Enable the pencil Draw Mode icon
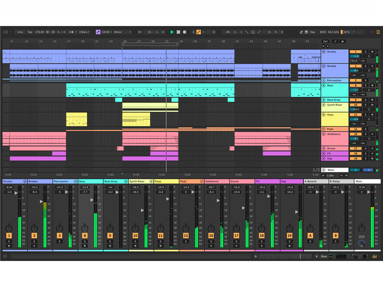Screen dimensions: 383x287 301,32
